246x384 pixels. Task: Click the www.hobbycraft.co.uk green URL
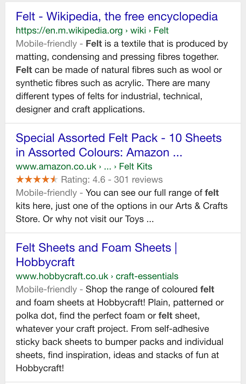tap(62, 276)
